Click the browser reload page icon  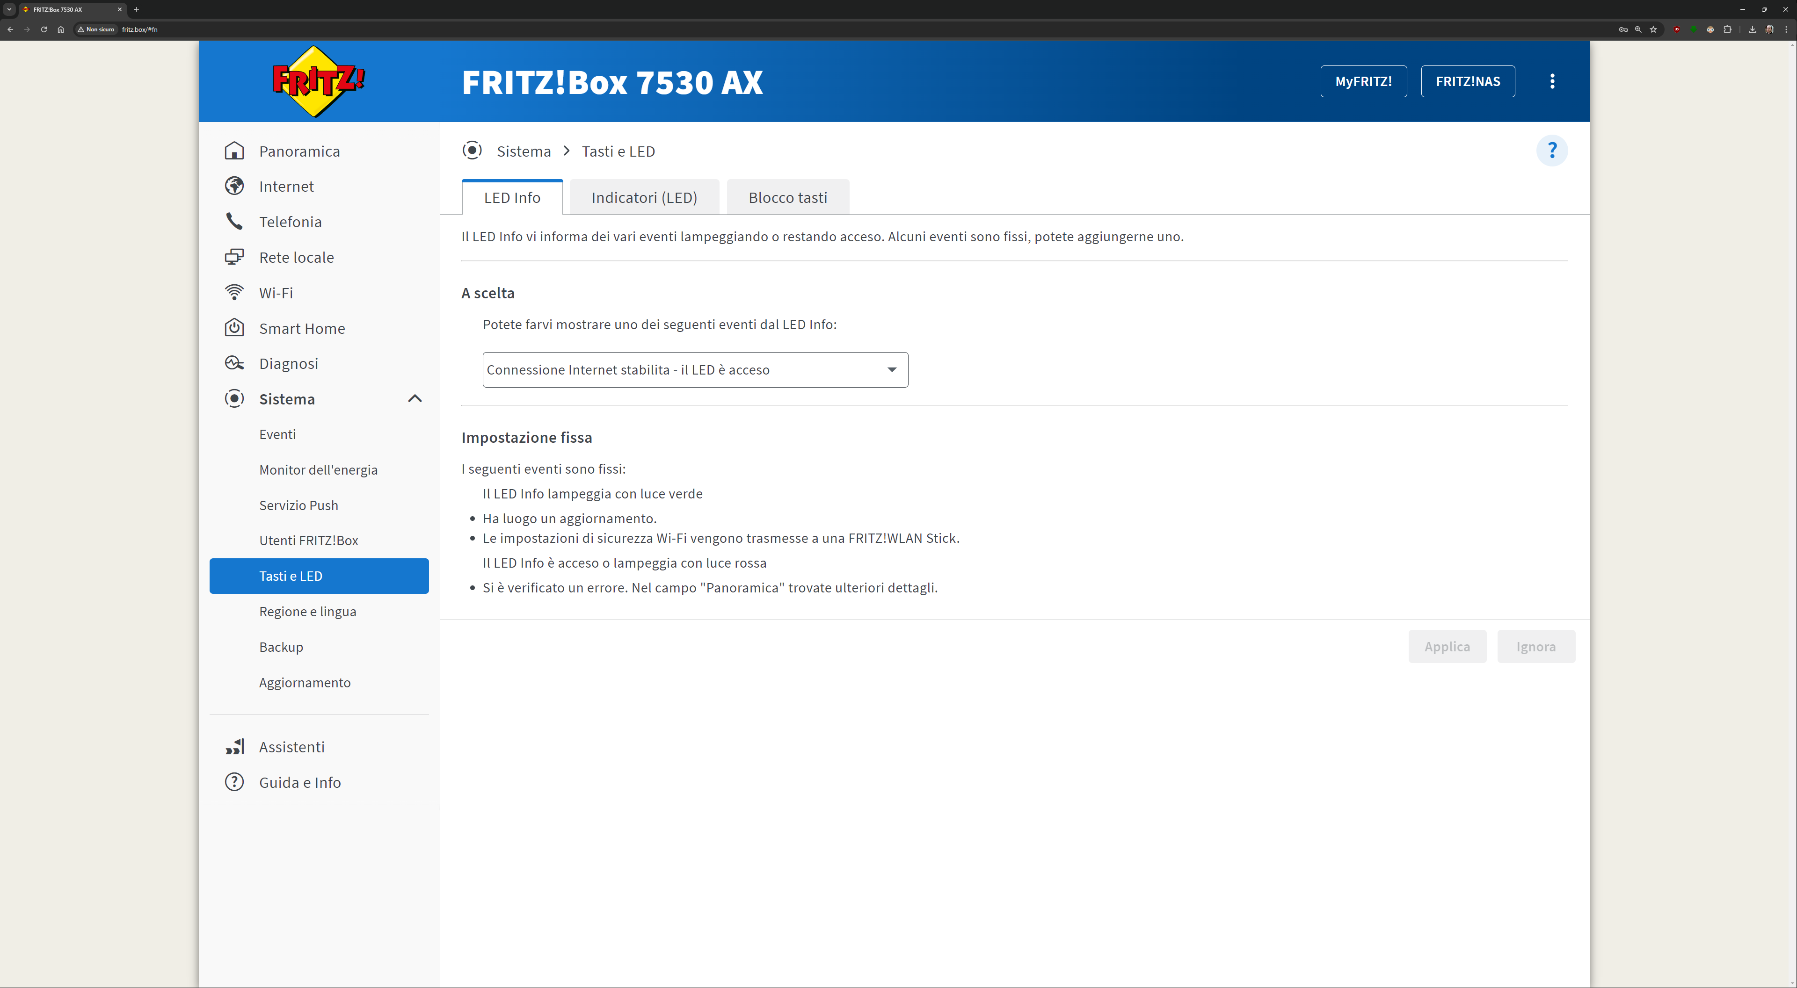tap(44, 29)
